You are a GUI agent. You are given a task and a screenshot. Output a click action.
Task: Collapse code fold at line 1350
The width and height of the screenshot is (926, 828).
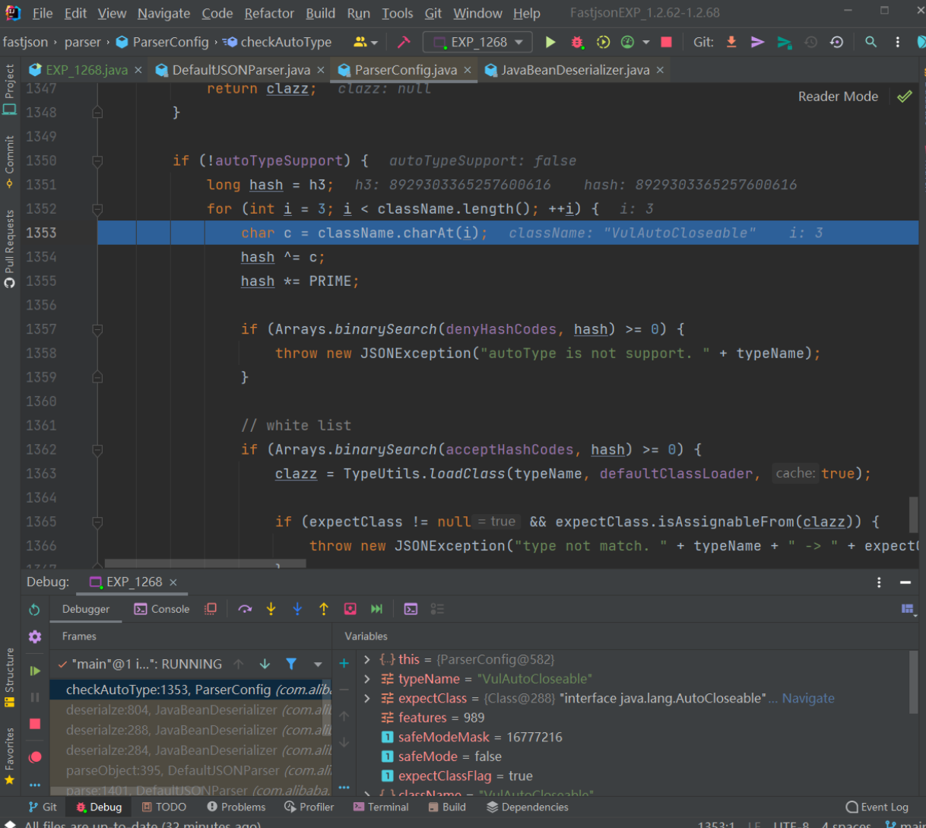97,161
